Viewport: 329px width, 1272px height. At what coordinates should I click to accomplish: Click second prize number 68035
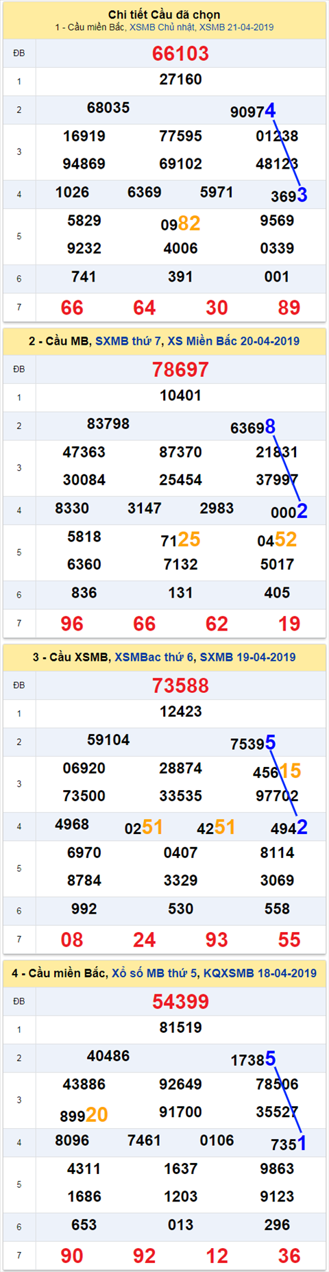pos(108,108)
